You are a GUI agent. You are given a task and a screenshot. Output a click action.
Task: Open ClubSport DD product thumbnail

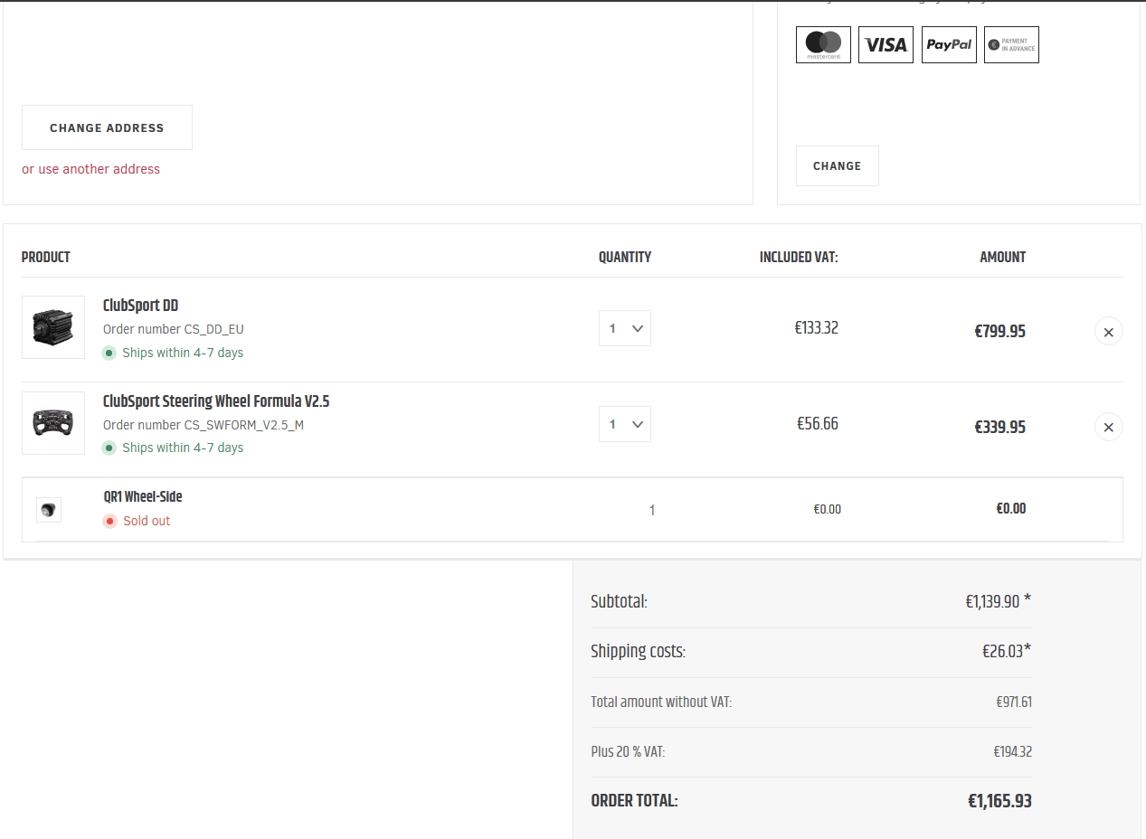coord(53,327)
